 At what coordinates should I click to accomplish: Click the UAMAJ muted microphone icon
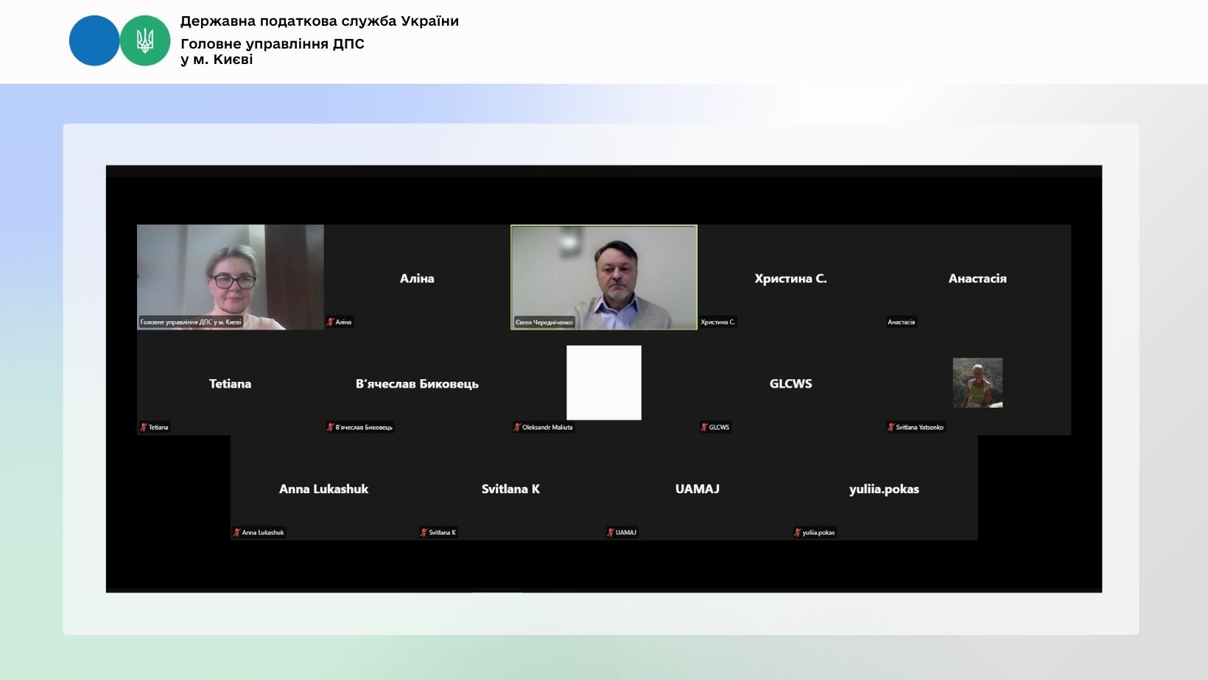point(611,532)
